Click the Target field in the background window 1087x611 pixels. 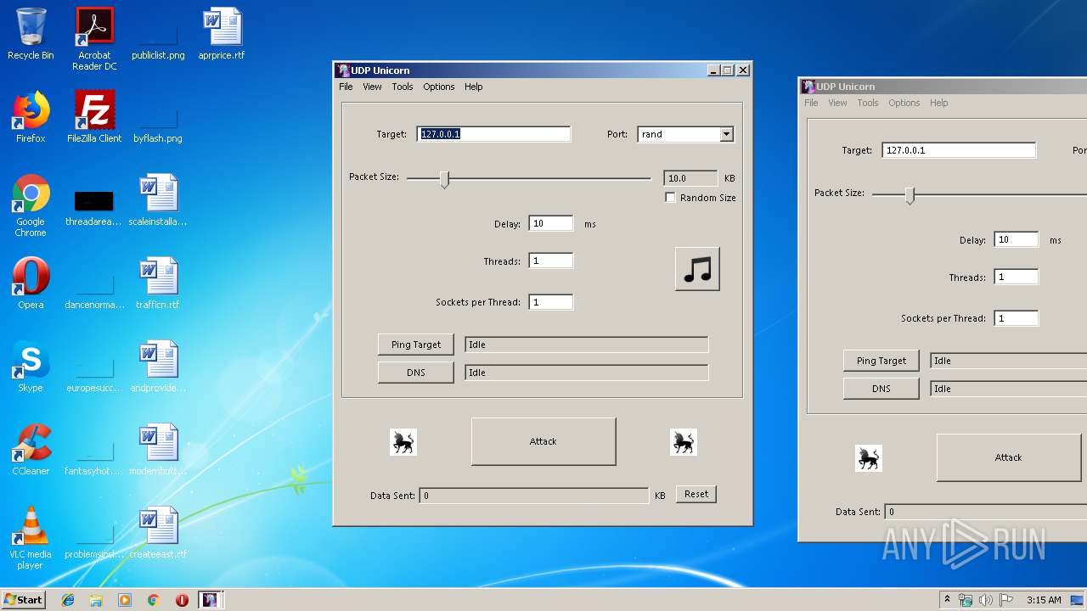[x=959, y=150]
